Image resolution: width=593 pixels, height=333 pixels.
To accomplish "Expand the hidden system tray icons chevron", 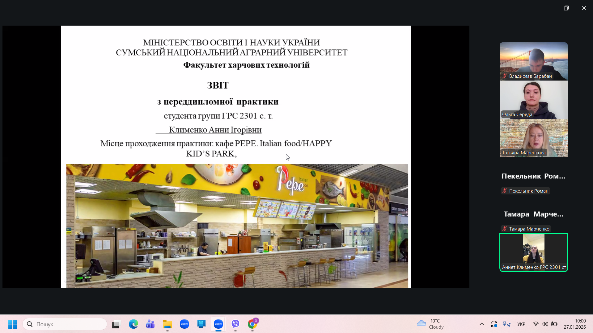I will coord(481,324).
